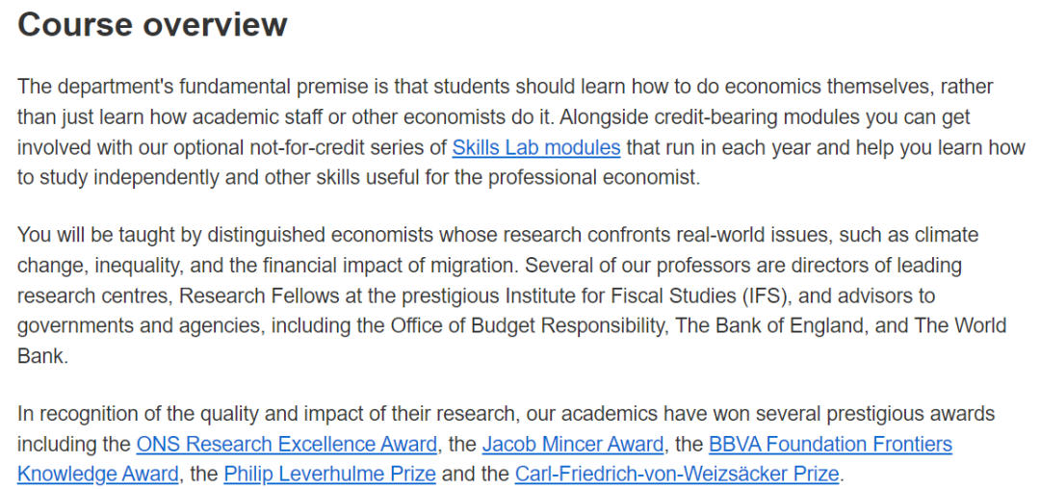Follow the ONS Research Excellence Award link
The image size is (1040, 489).
click(287, 444)
